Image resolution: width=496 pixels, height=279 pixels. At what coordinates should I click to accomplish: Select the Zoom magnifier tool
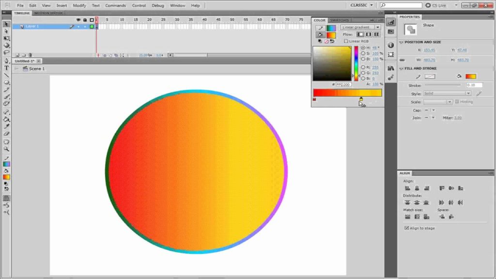pyautogui.click(x=6, y=149)
